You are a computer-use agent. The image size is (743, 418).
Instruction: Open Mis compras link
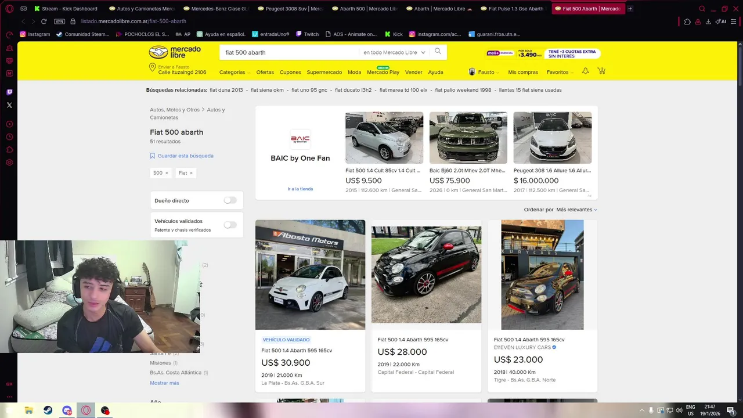pos(523,73)
